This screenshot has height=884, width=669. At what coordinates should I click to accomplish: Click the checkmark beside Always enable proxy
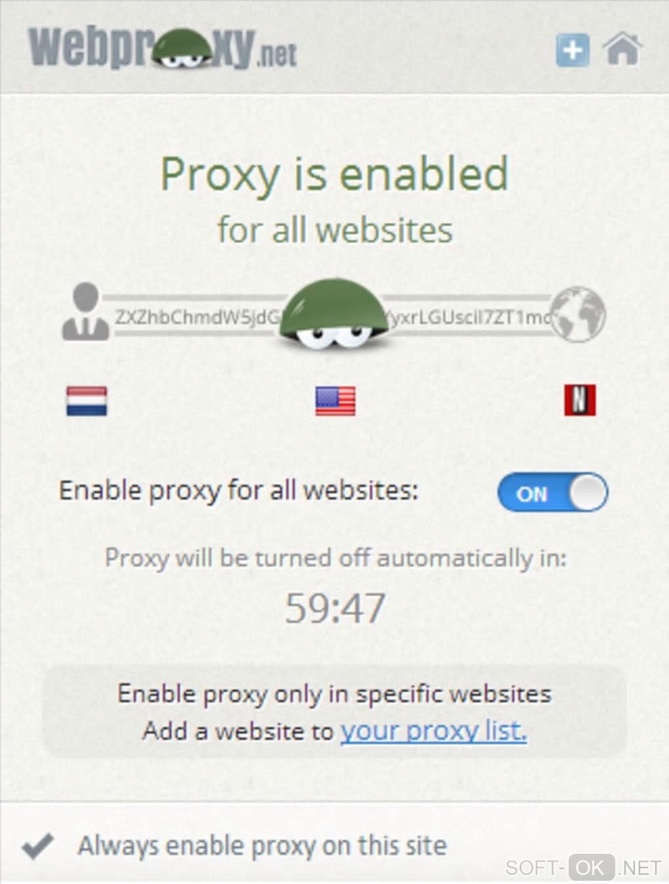pos(37,845)
